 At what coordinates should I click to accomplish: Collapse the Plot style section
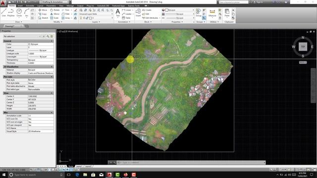[52, 77]
